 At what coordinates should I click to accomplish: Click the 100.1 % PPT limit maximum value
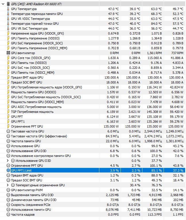156,166
